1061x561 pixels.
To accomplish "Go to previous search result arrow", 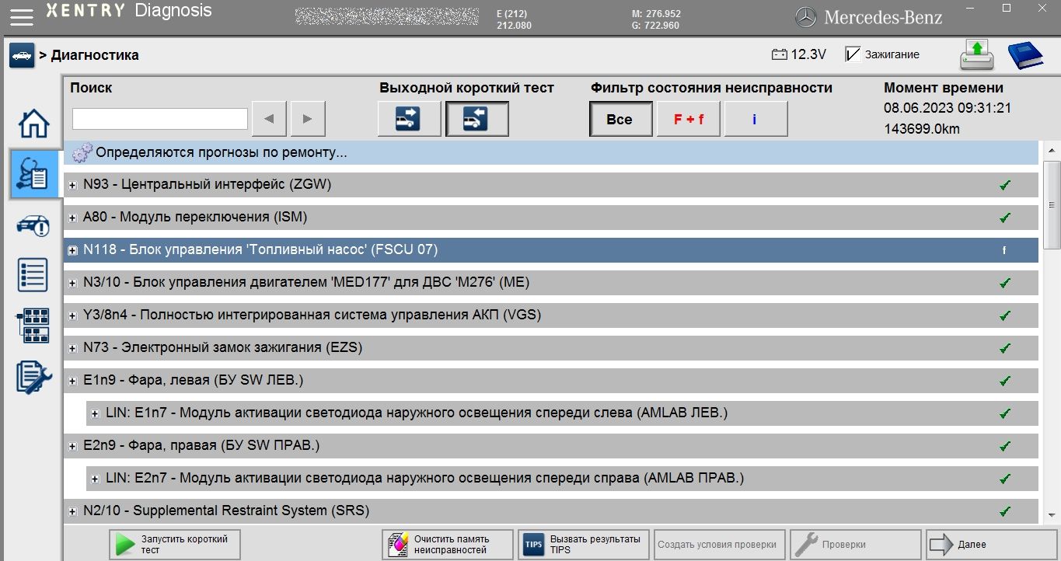I will (x=269, y=119).
